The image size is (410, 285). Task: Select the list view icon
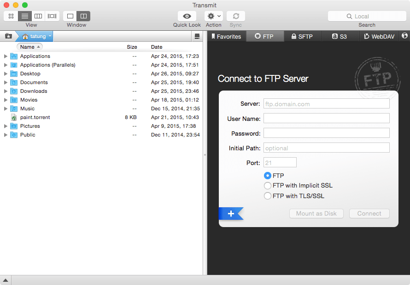25,16
